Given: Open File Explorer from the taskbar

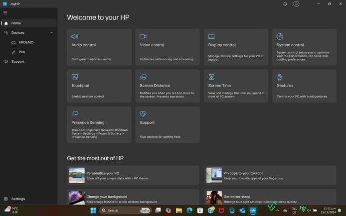Looking at the screenshot, I should coord(179,211).
